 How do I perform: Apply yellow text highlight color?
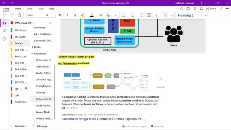(x=83, y=15)
